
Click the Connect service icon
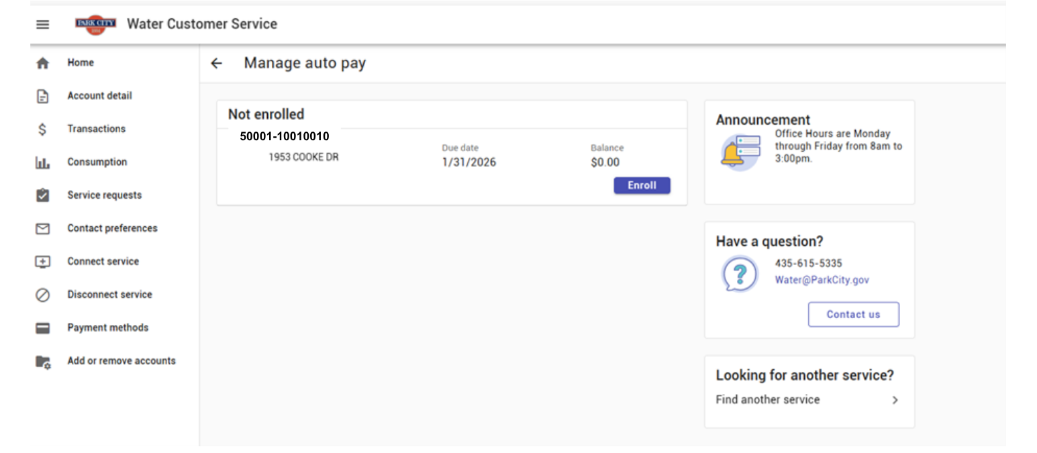point(43,262)
